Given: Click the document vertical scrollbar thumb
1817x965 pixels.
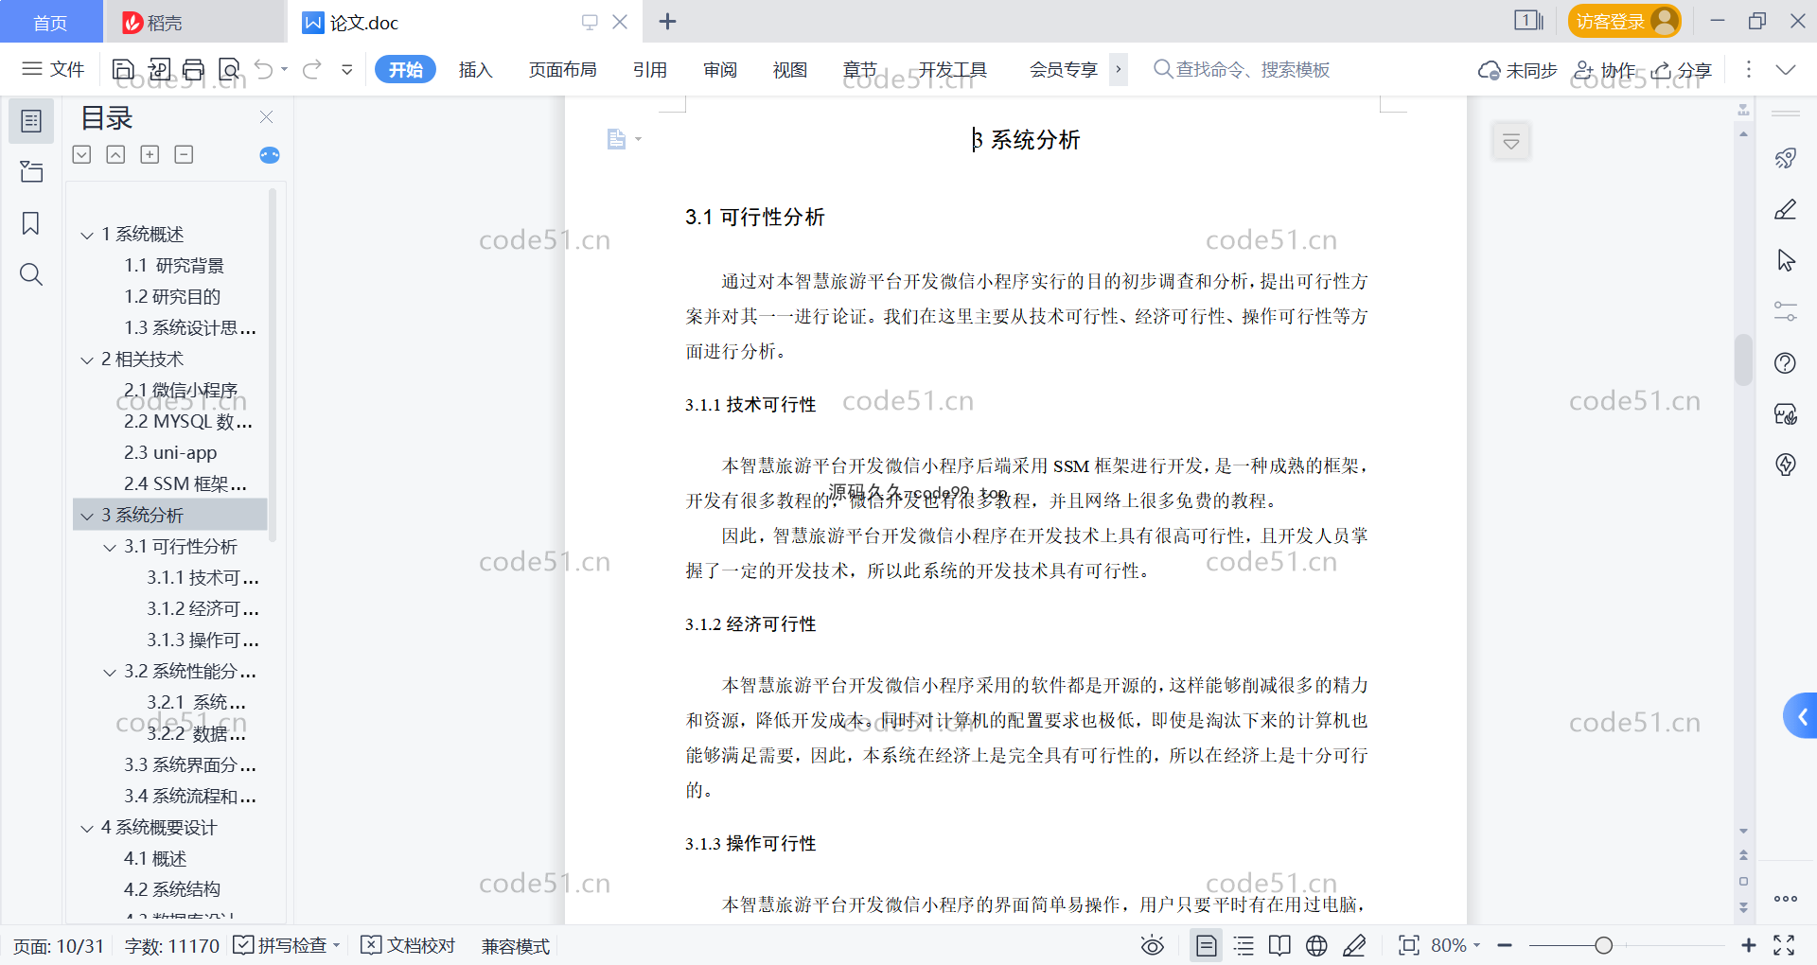Looking at the screenshot, I should click(1743, 360).
